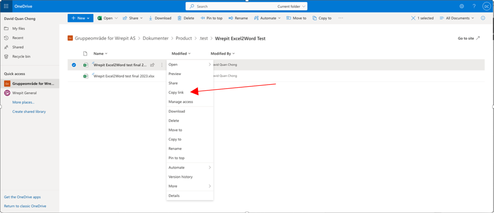Click the share icon on selected file row
494x213 pixels.
pos(153,65)
